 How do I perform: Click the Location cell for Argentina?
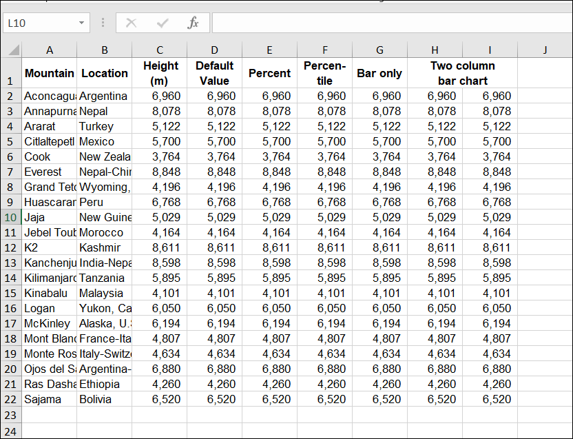(104, 96)
